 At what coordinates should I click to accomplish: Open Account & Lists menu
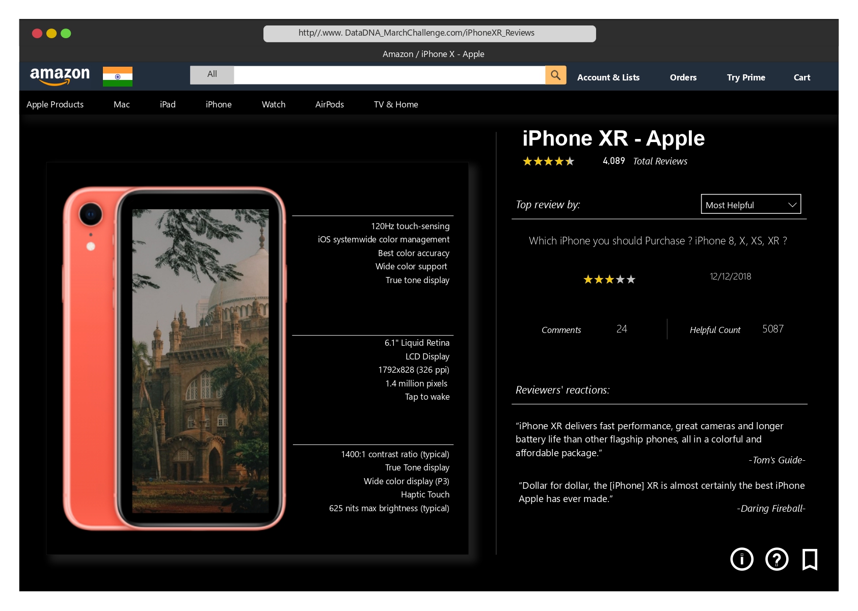click(608, 77)
